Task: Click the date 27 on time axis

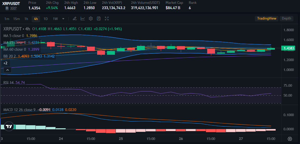Action: coord(241,139)
